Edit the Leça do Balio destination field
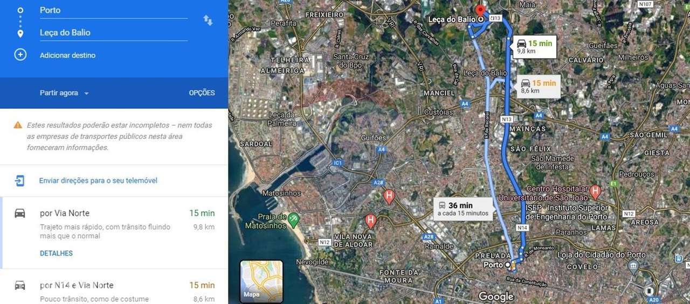The height and width of the screenshot is (304, 690). click(113, 33)
